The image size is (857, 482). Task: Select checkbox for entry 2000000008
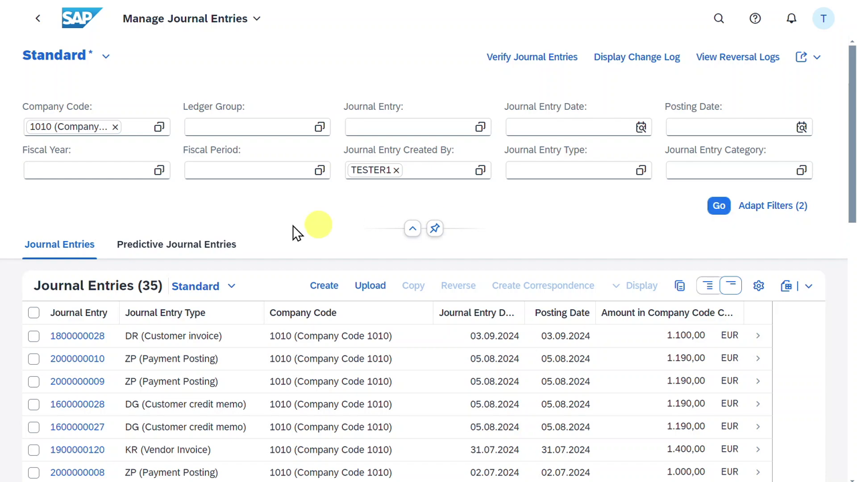tap(33, 473)
